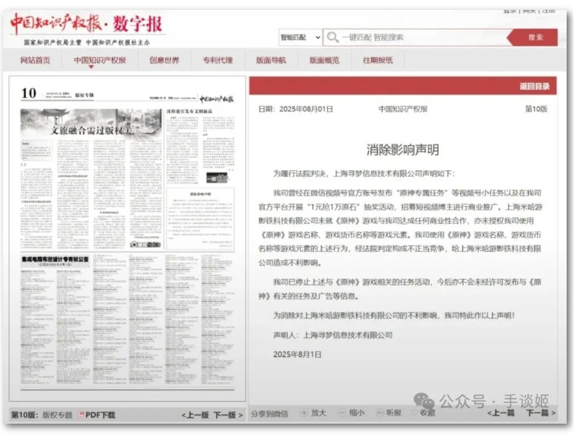Click the subtitle 国家知识产权局主管 under logo
Screen dimensions: 578x435
point(53,42)
